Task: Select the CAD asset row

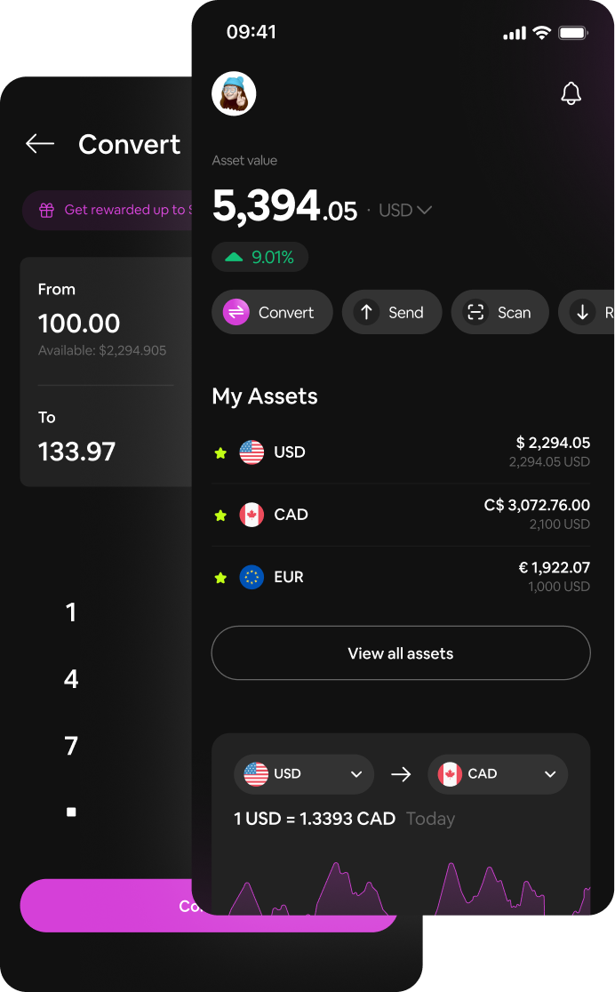Action: pos(400,515)
